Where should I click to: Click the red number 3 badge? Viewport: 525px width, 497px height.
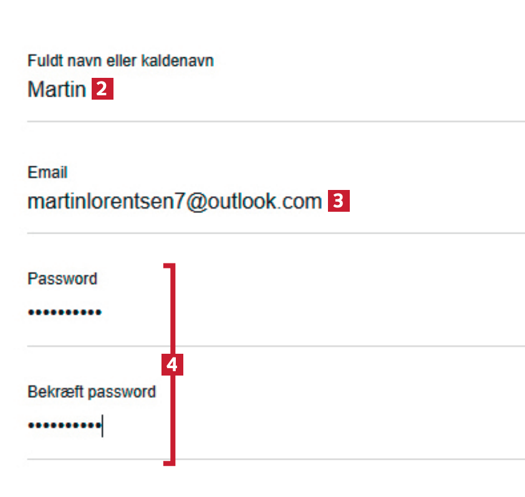click(339, 202)
